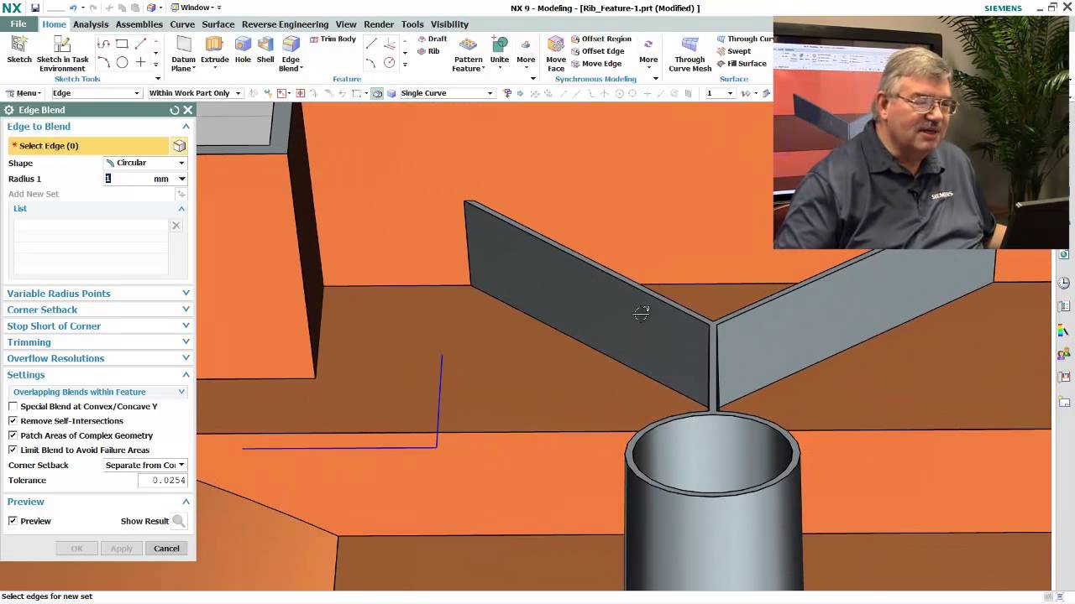Remove the selected list entry with X
This screenshot has width=1075, height=604.
coord(176,225)
